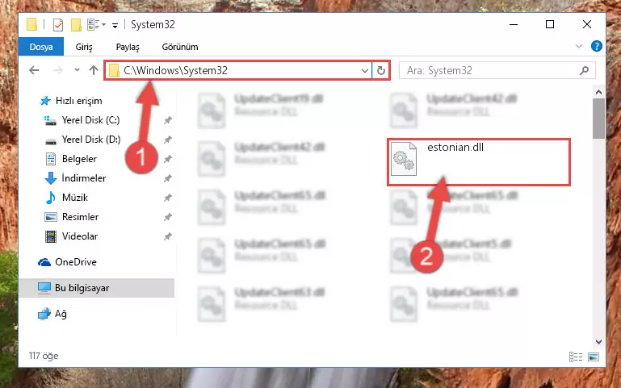Screen dimensions: 621x388
Task: Switch to large icons view in status bar
Action: [x=594, y=357]
